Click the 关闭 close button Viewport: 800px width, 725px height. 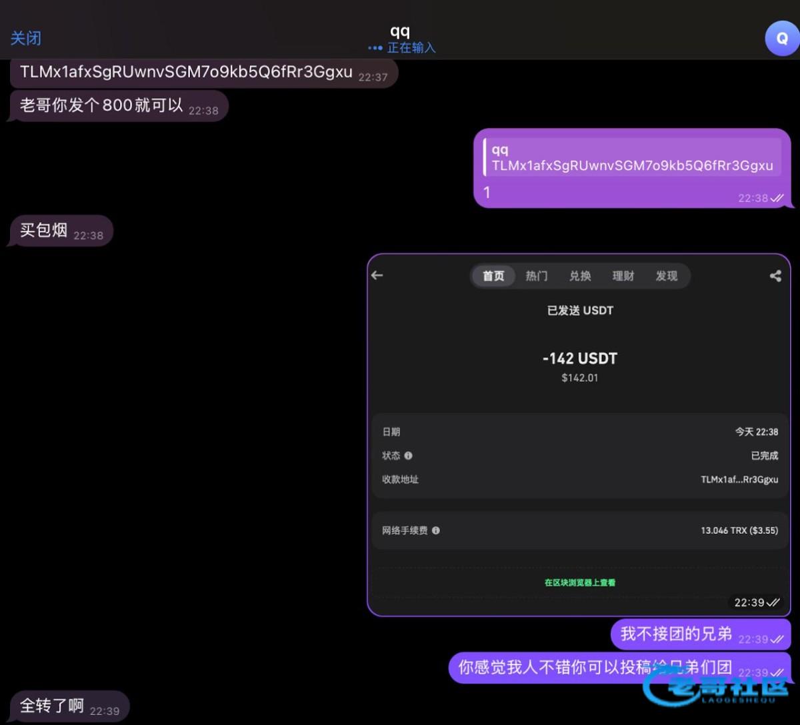tap(26, 39)
